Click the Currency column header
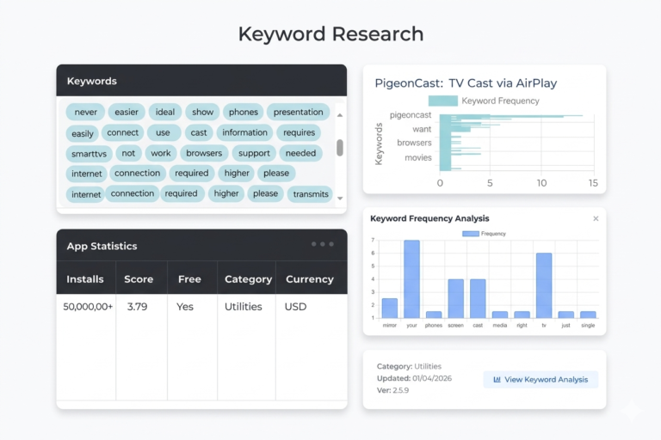661x440 pixels. 309,279
